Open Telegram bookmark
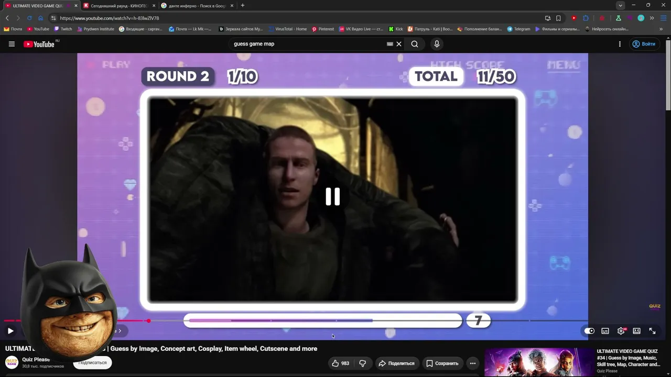The image size is (671, 377). (518, 29)
